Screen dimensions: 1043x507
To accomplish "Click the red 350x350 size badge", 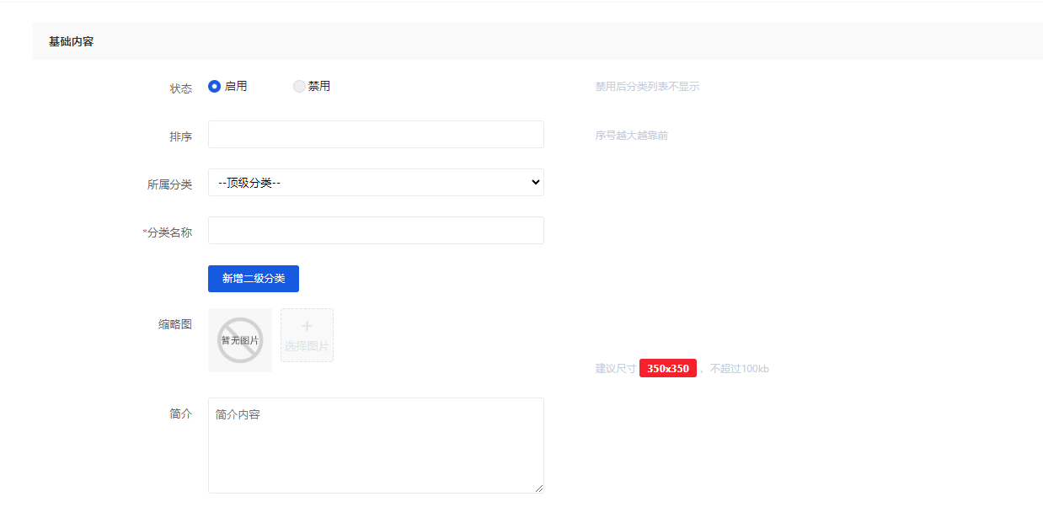I will tap(667, 369).
